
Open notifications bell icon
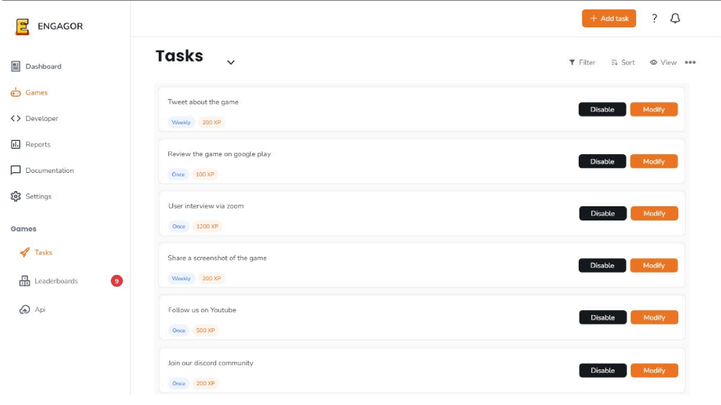pyautogui.click(x=675, y=18)
